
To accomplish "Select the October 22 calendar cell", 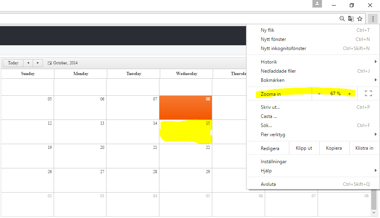I will point(186,156).
